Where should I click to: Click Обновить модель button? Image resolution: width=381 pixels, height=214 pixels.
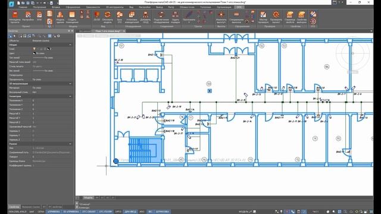point(108,17)
